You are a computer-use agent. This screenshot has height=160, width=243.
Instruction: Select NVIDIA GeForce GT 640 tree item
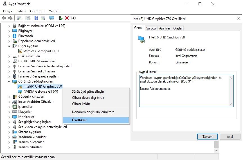click(x=41, y=92)
